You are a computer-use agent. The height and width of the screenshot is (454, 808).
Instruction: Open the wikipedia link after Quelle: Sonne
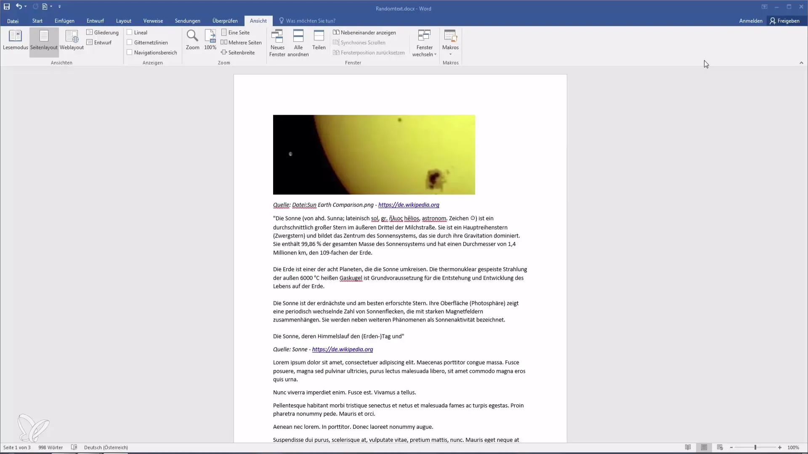pyautogui.click(x=343, y=349)
